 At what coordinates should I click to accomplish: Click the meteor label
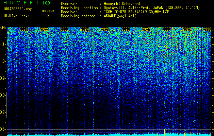pyautogui.click(x=48, y=11)
